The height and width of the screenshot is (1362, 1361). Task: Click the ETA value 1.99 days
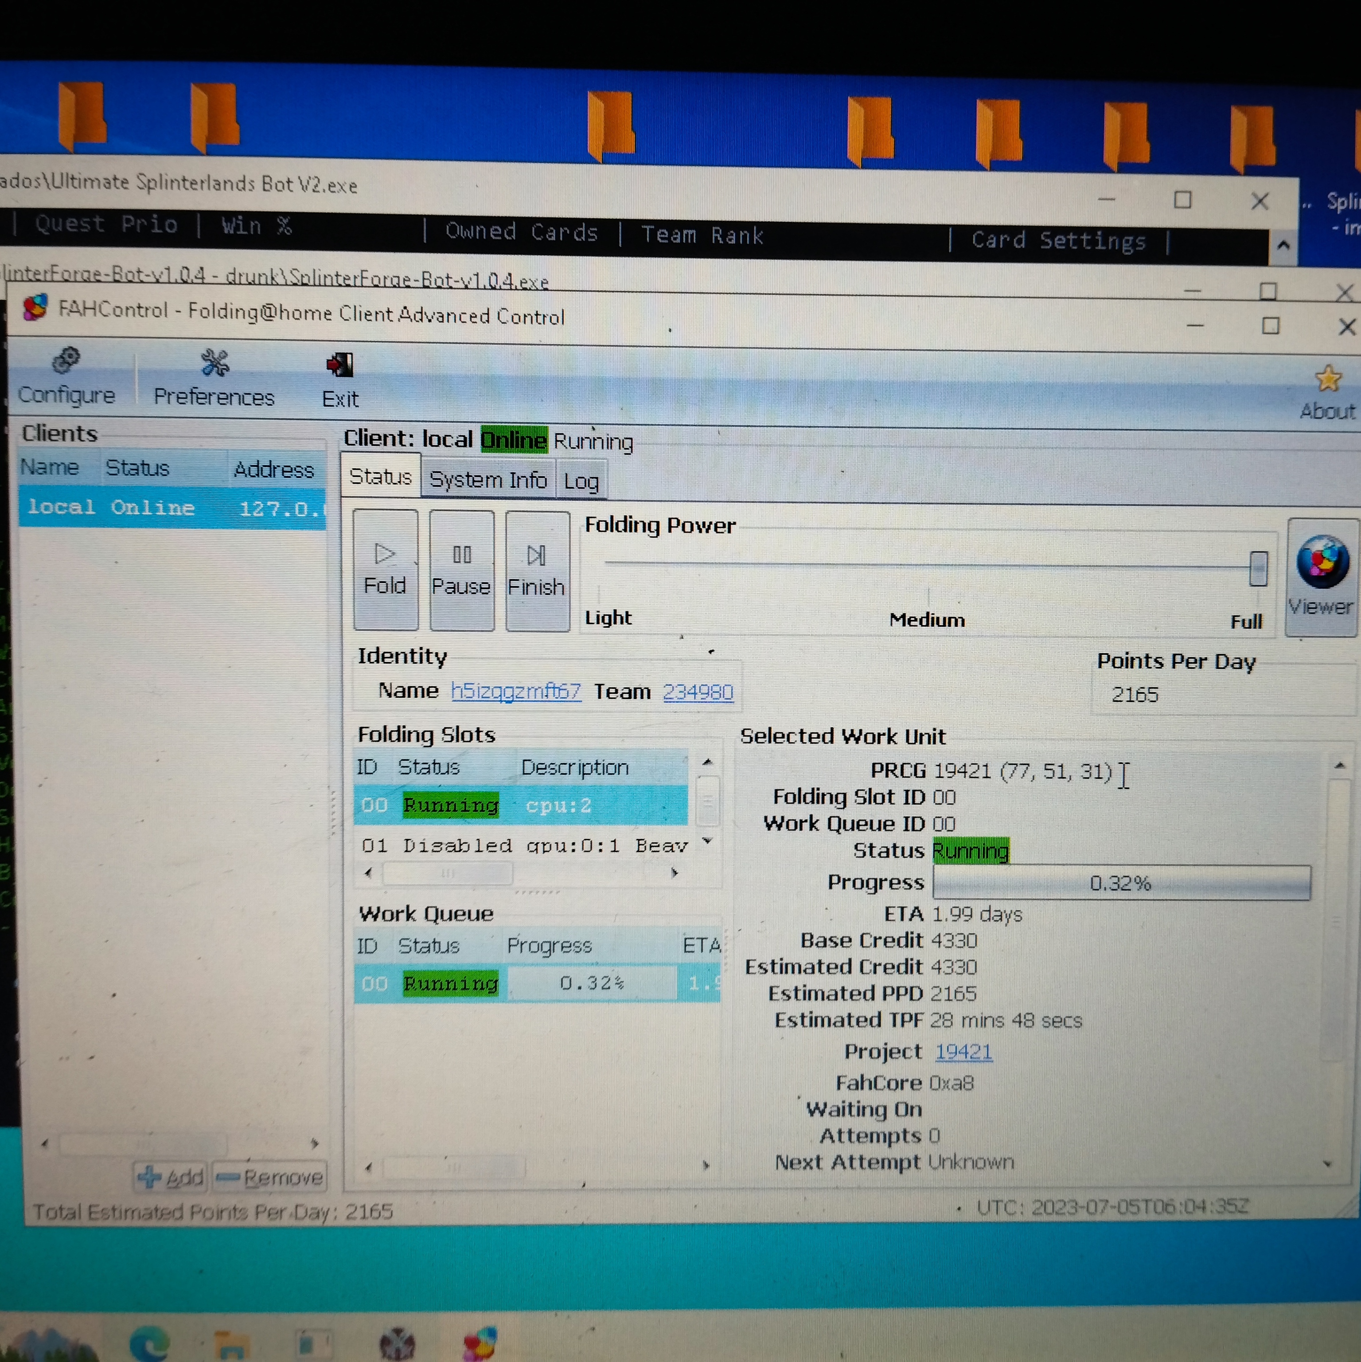977,914
